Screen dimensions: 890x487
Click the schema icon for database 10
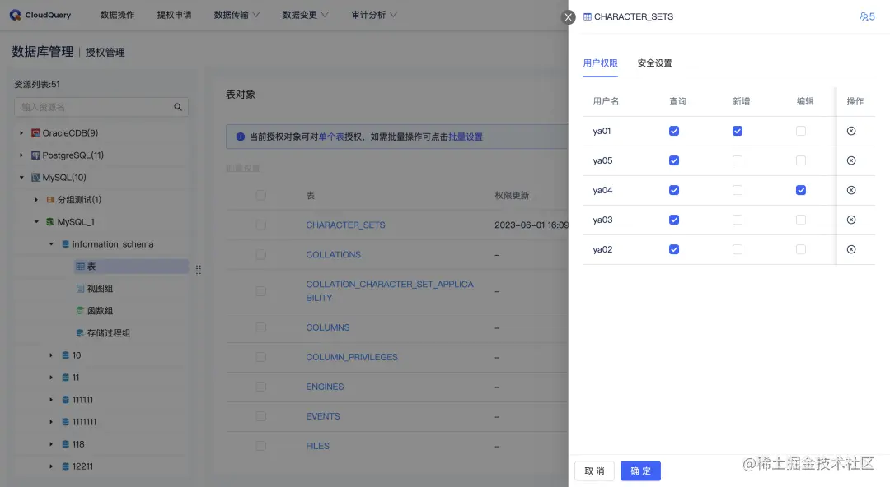(x=65, y=355)
